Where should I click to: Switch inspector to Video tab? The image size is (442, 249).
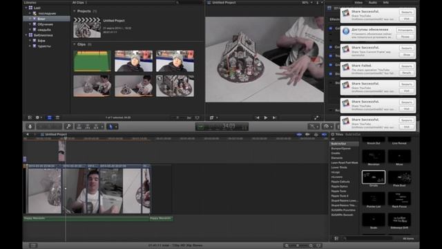pos(358,3)
